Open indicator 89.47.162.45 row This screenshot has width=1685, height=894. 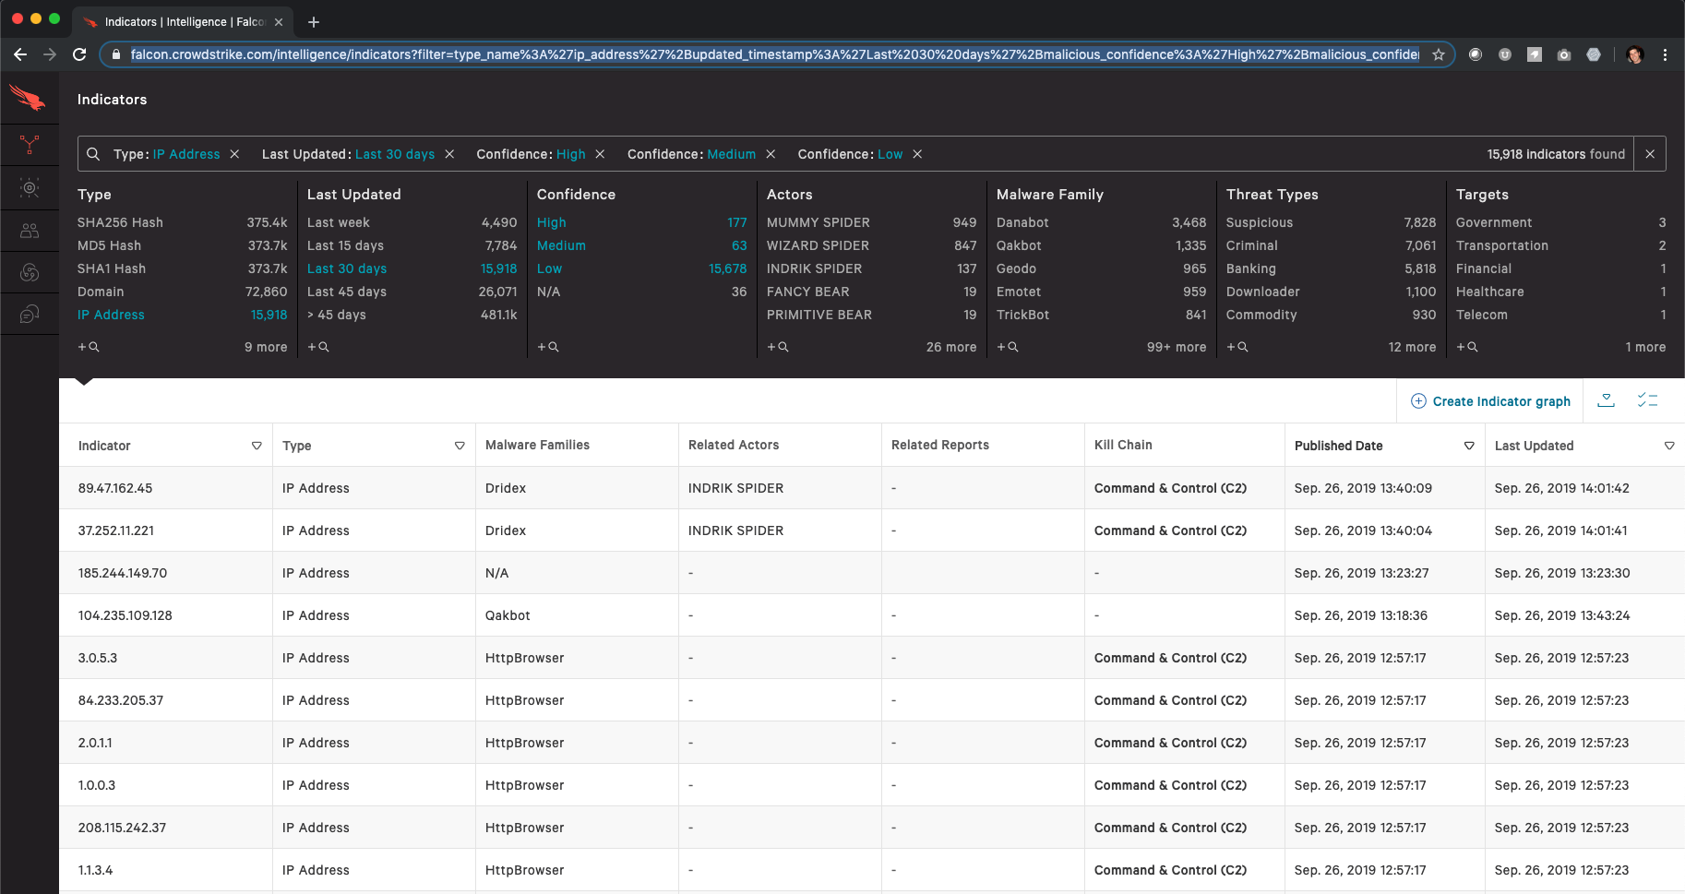tap(871, 488)
